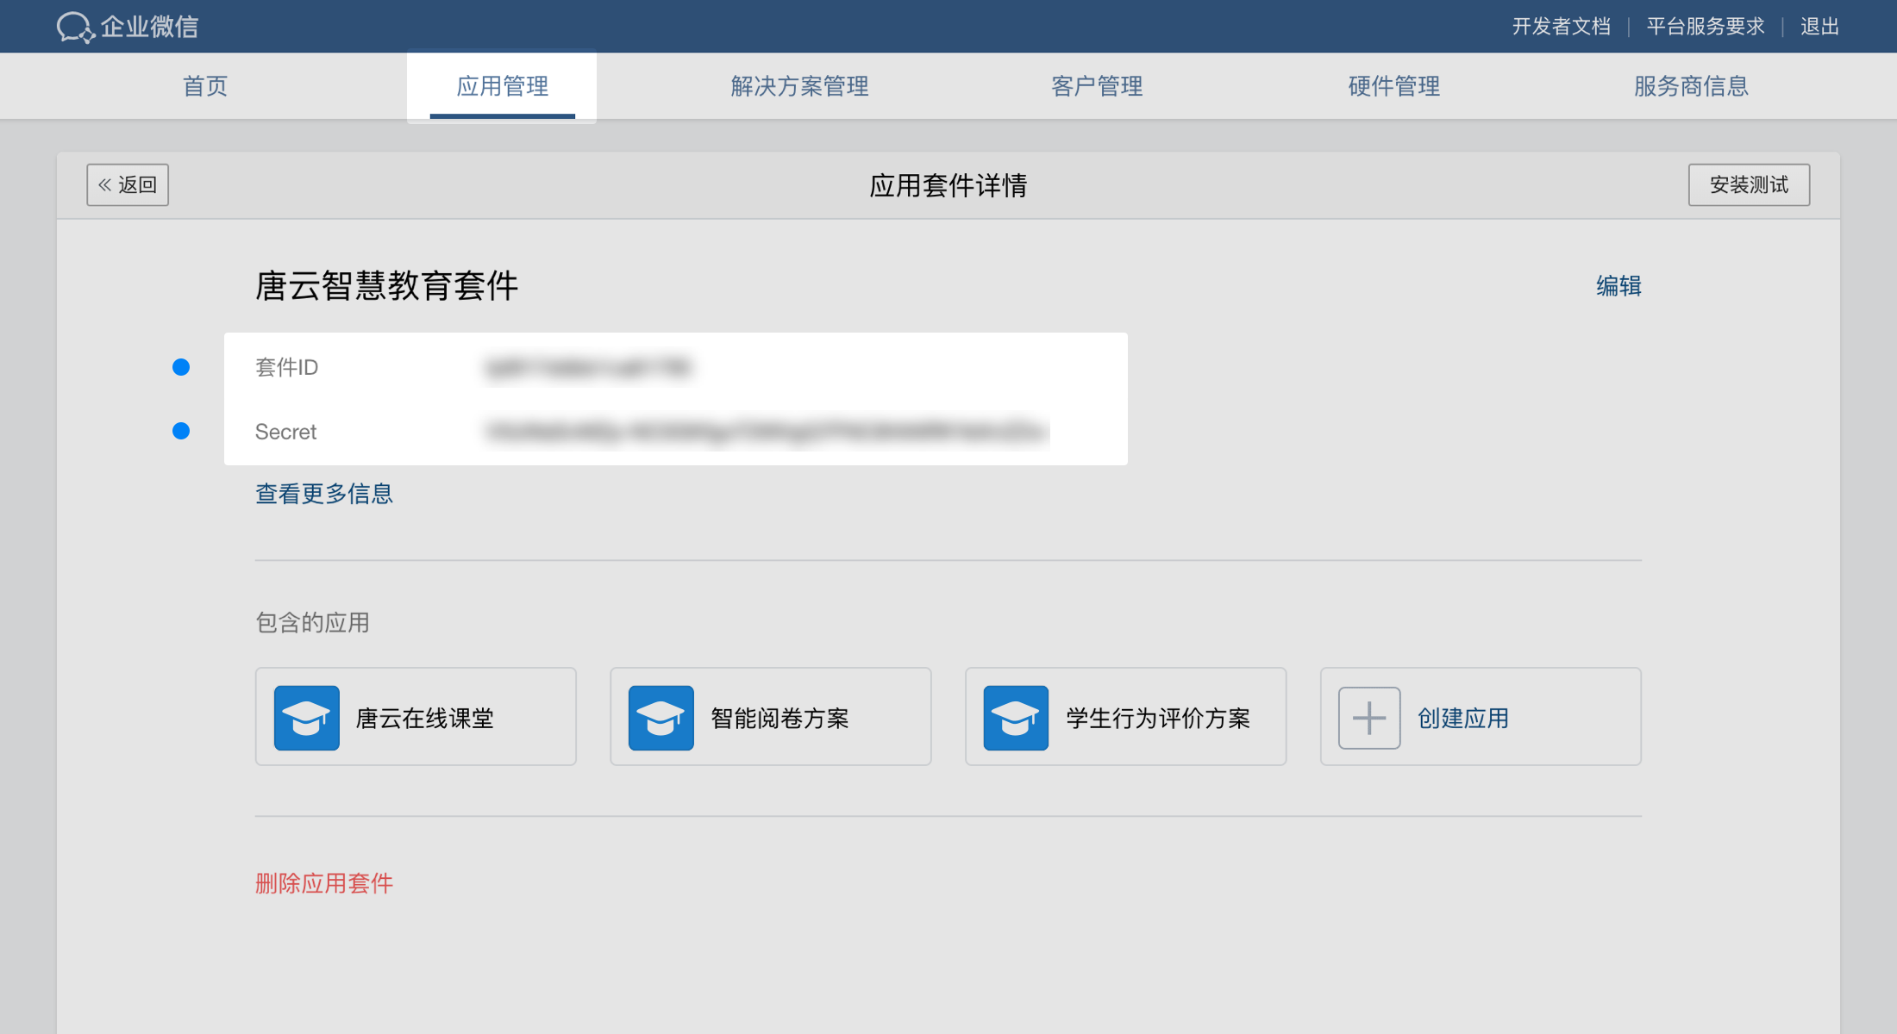Open the 解决方案管理 tab
The width and height of the screenshot is (1897, 1034).
click(799, 86)
